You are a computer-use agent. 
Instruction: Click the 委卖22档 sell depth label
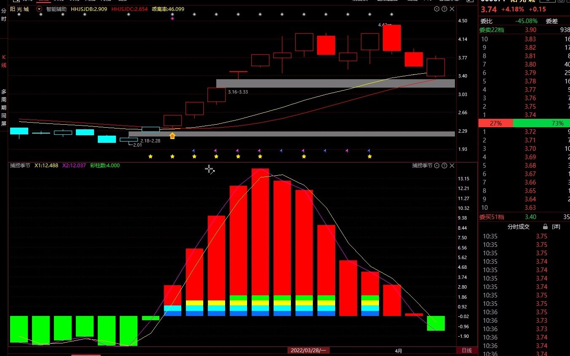tap(492, 30)
